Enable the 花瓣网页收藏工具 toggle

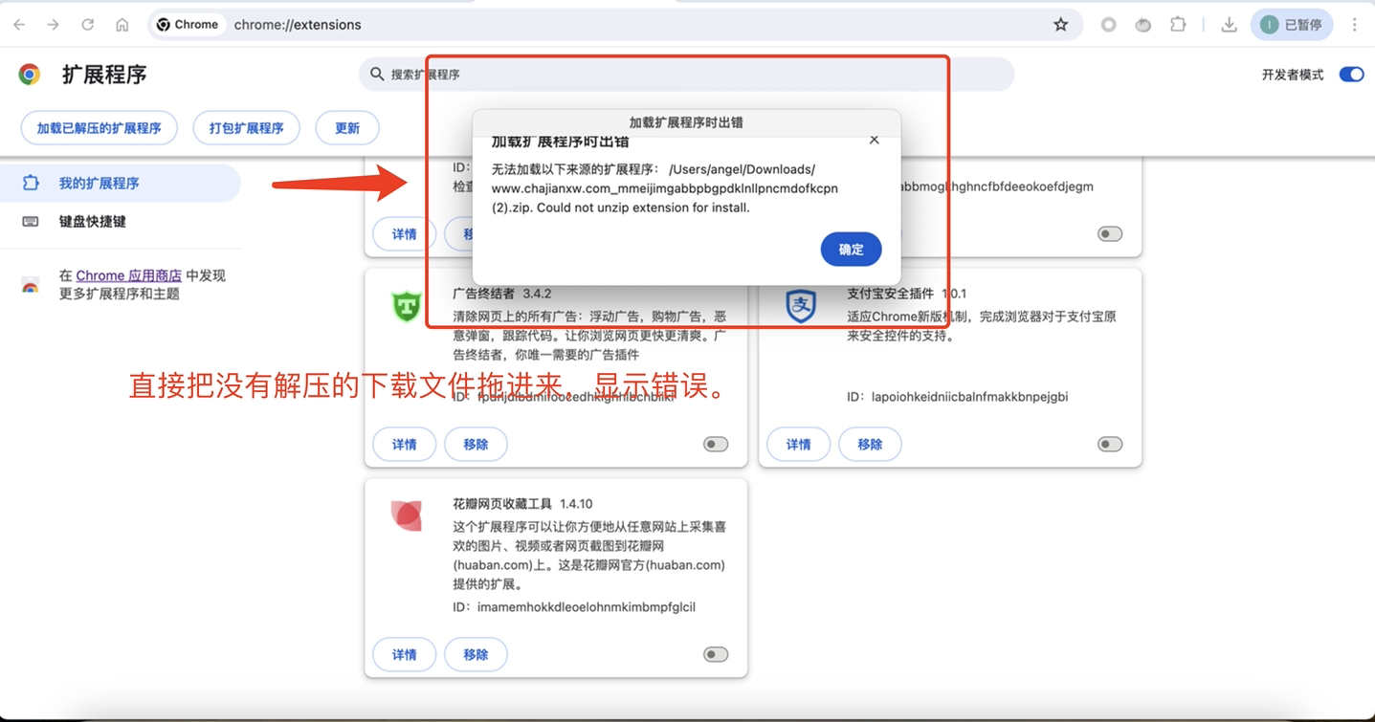[716, 655]
